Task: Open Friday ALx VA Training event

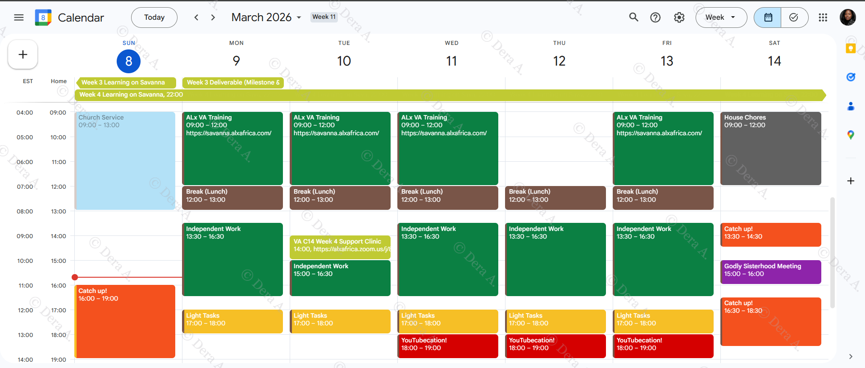Action: click(663, 148)
